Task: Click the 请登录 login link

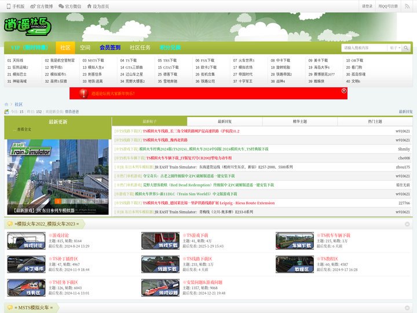Action: (x=367, y=6)
